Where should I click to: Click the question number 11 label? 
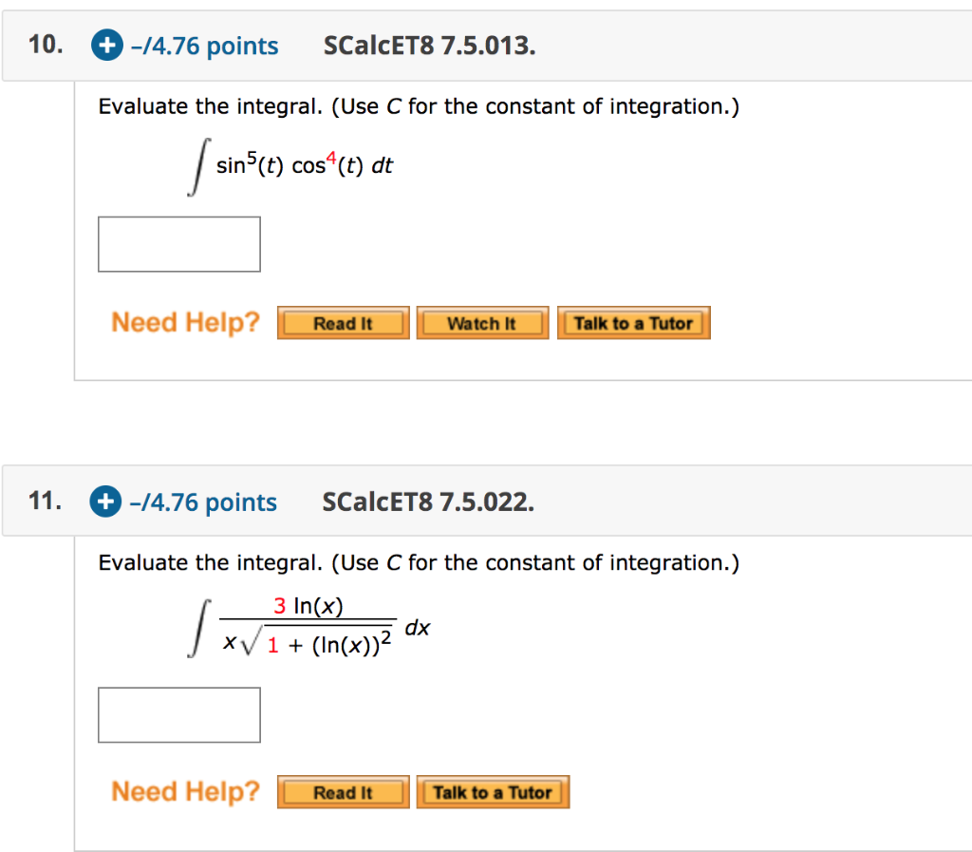[x=42, y=500]
